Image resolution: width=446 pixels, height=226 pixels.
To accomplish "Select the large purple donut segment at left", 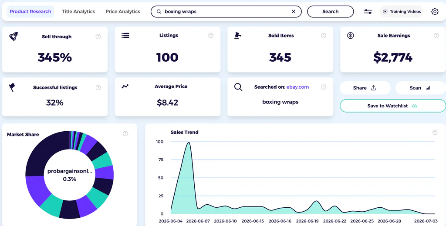I will pyautogui.click(x=38, y=190).
